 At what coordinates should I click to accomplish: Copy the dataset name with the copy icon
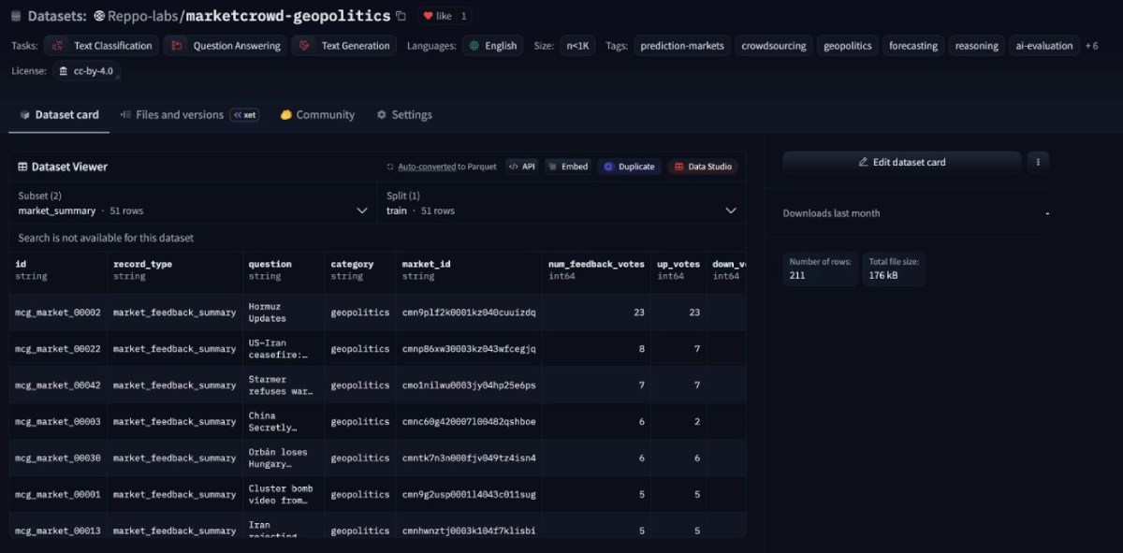point(401,16)
